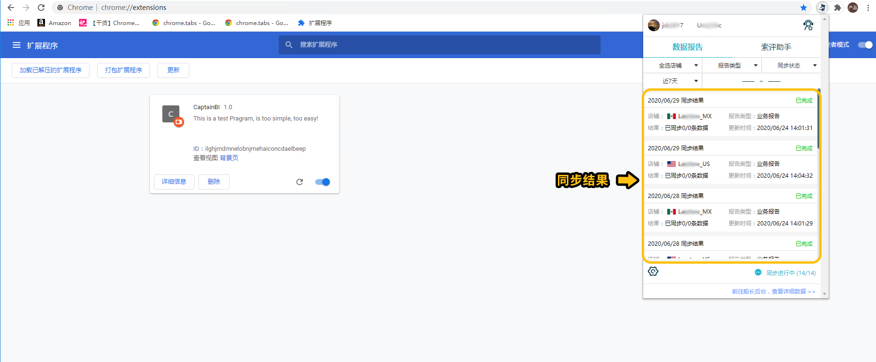Click 详细信息 on CaptainBI card

click(x=174, y=182)
